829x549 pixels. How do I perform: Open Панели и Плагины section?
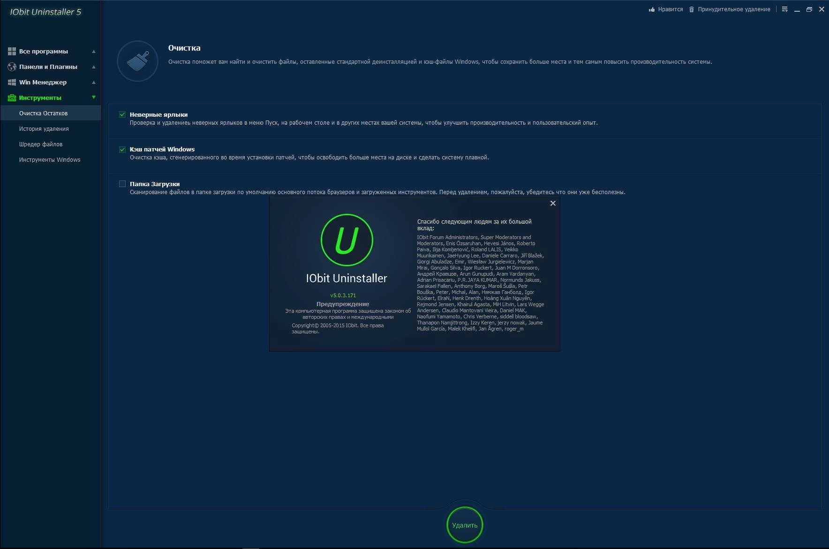point(48,67)
